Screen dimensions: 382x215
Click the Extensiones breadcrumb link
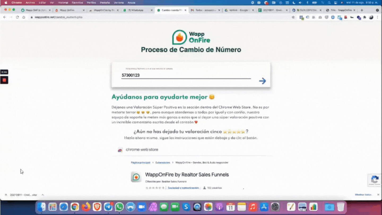pos(163,162)
